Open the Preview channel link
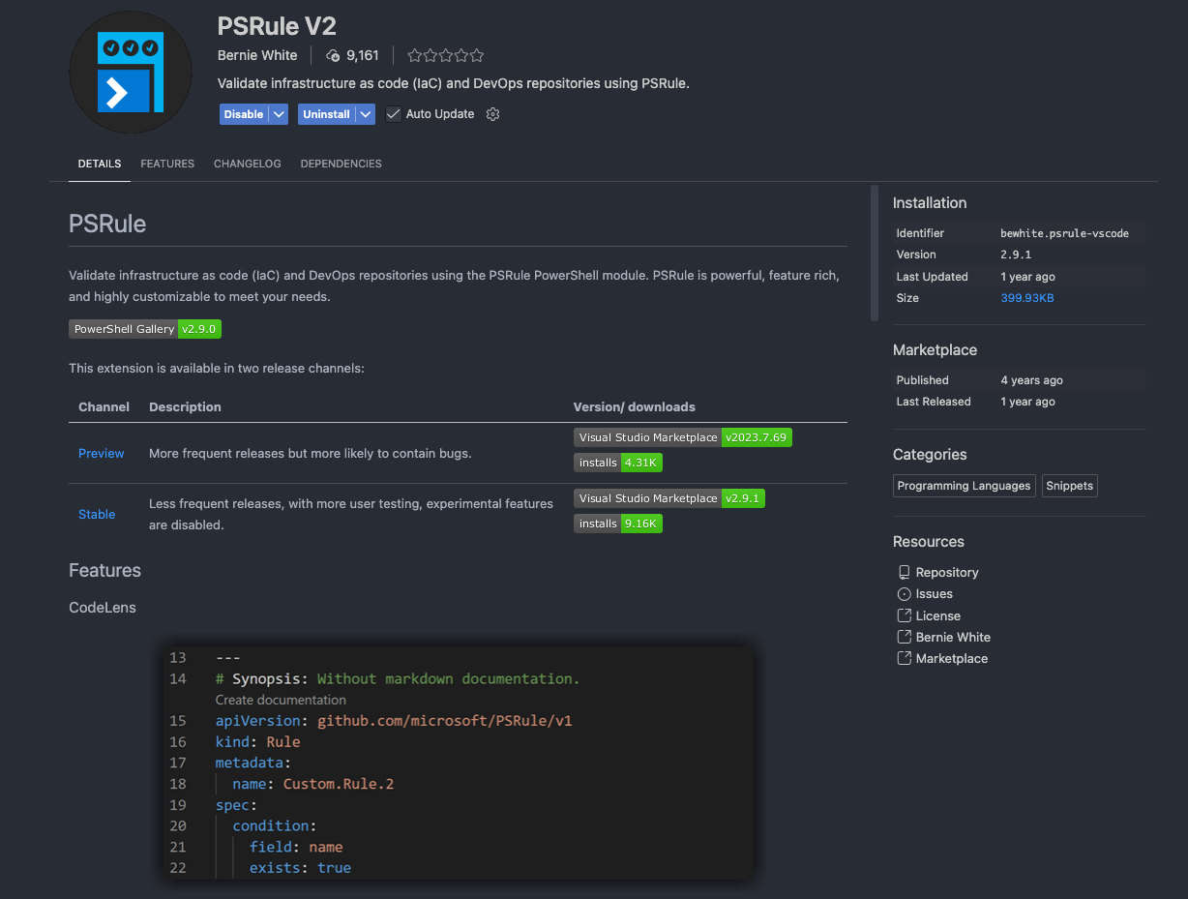The image size is (1188, 899). coord(102,453)
